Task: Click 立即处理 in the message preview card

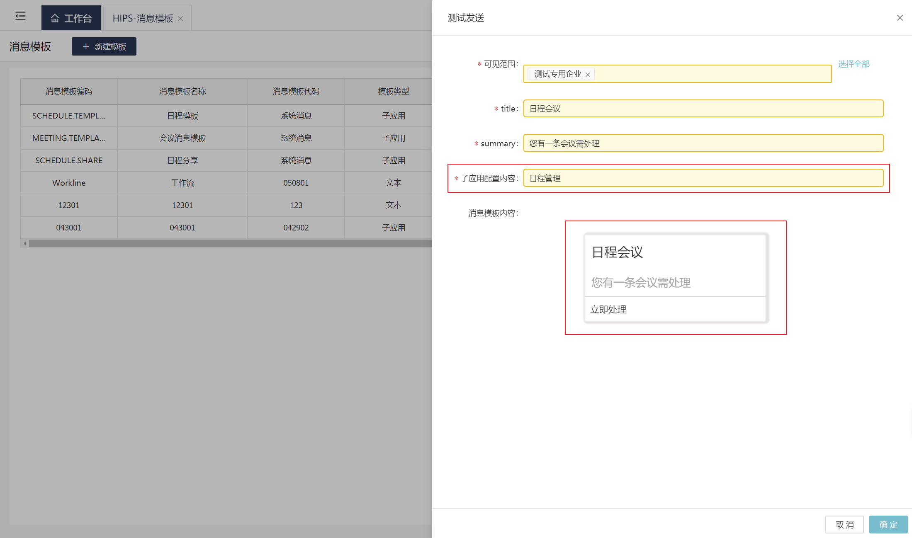Action: (608, 310)
